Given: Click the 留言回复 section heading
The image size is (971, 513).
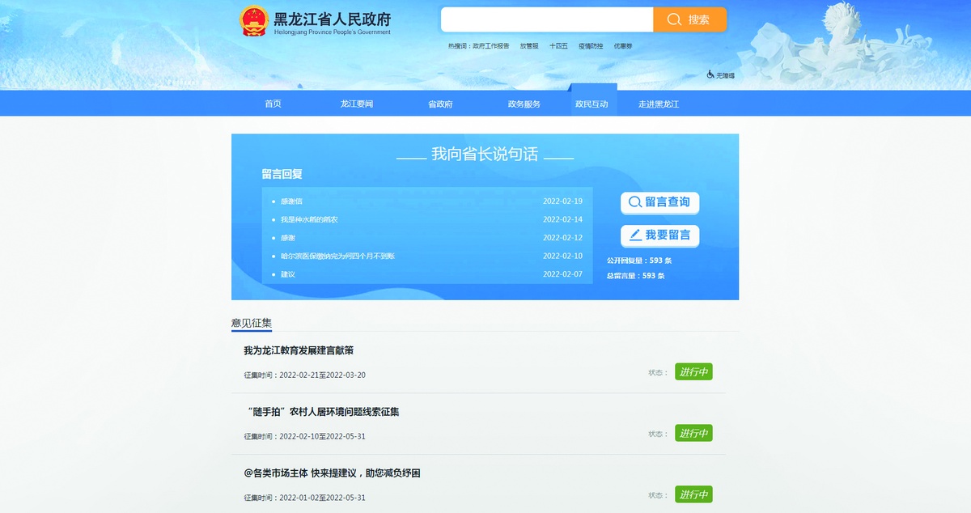Looking at the screenshot, I should coord(282,174).
